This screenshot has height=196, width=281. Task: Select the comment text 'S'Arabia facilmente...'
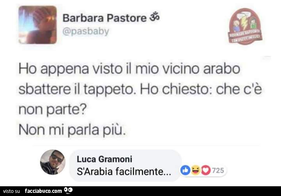124,172
